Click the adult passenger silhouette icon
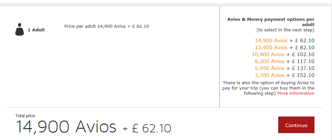The width and height of the screenshot is (332, 140). click(20, 29)
